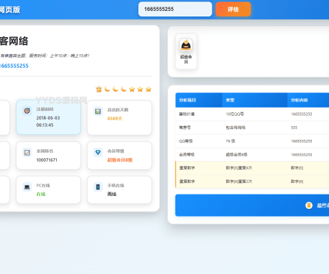The height and width of the screenshot is (274, 329).
Task: Click the 离线 mobile status
Action: [112, 194]
